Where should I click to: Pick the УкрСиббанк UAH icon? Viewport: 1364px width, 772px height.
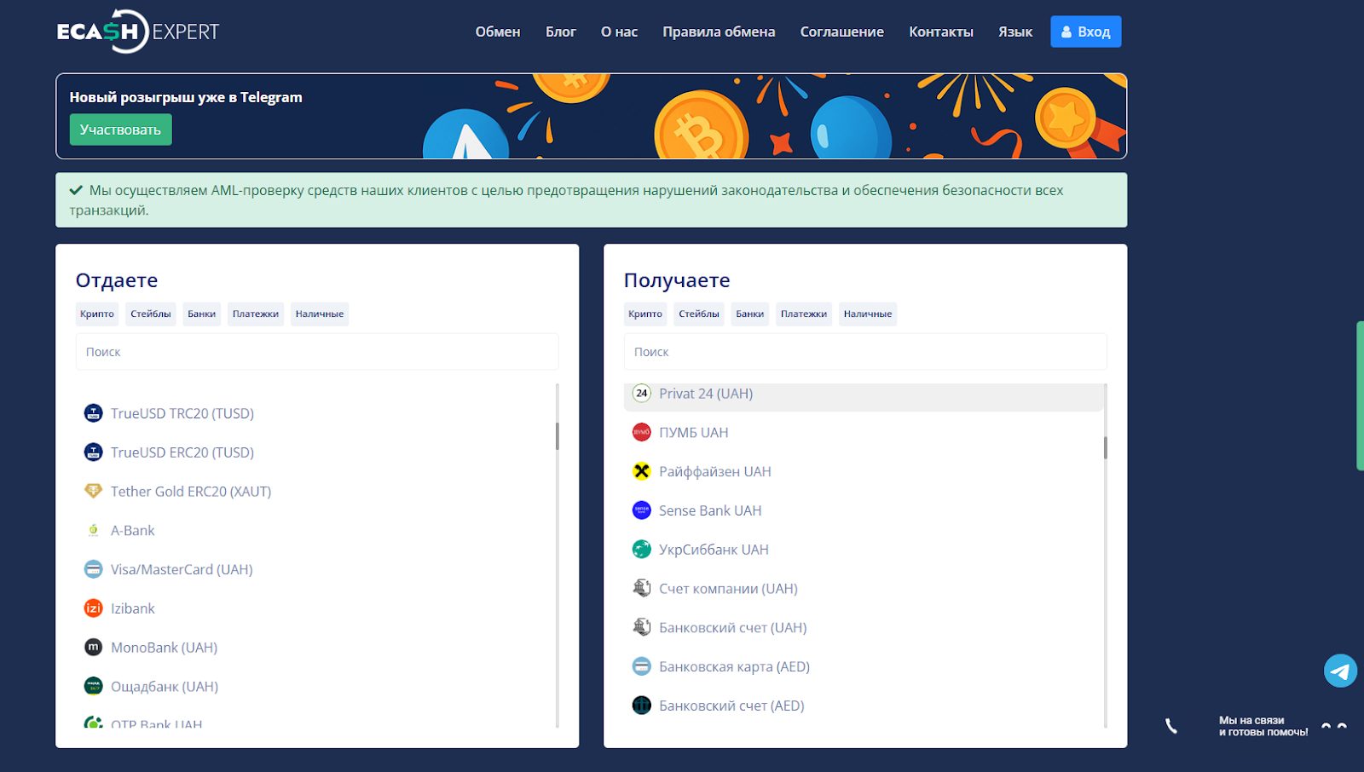pos(642,550)
